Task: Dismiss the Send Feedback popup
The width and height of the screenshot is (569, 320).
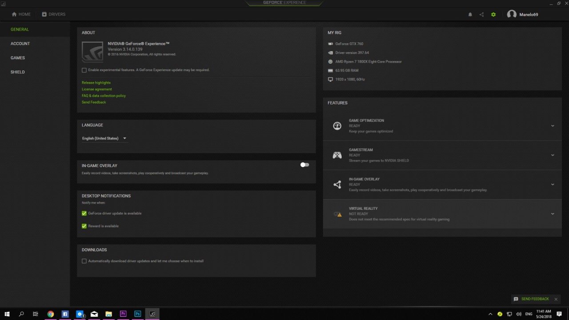Action: coord(556,300)
